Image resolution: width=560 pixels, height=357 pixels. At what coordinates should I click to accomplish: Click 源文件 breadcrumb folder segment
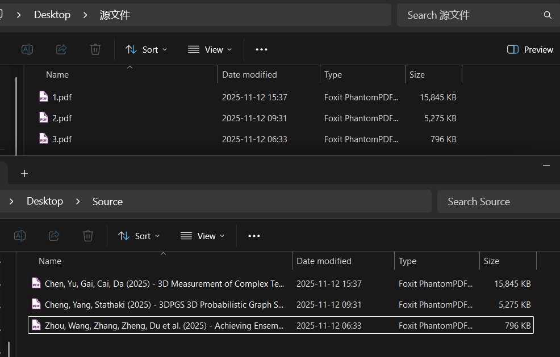click(115, 15)
